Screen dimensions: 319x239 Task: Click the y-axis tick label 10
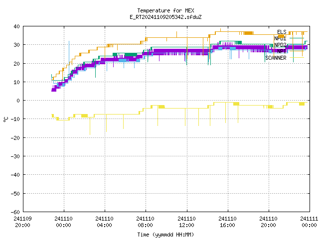[x=16, y=82]
